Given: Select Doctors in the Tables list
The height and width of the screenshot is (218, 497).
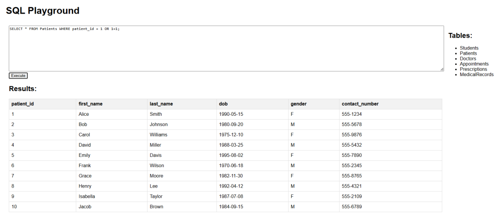Looking at the screenshot, I should (468, 59).
